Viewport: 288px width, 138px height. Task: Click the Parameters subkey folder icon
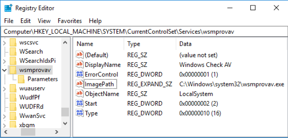pos(21,79)
